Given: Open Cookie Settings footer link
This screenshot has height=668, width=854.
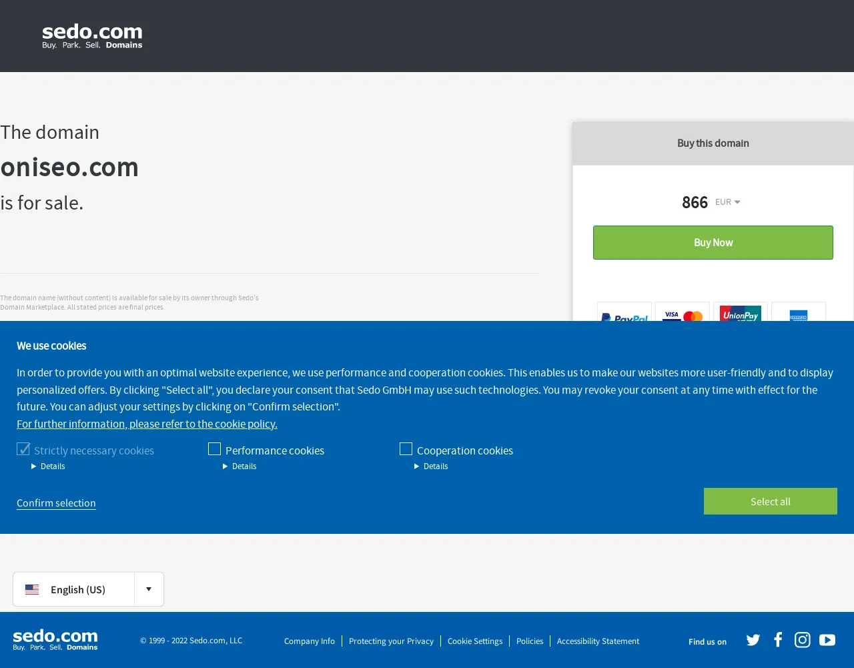Looking at the screenshot, I should click(475, 641).
